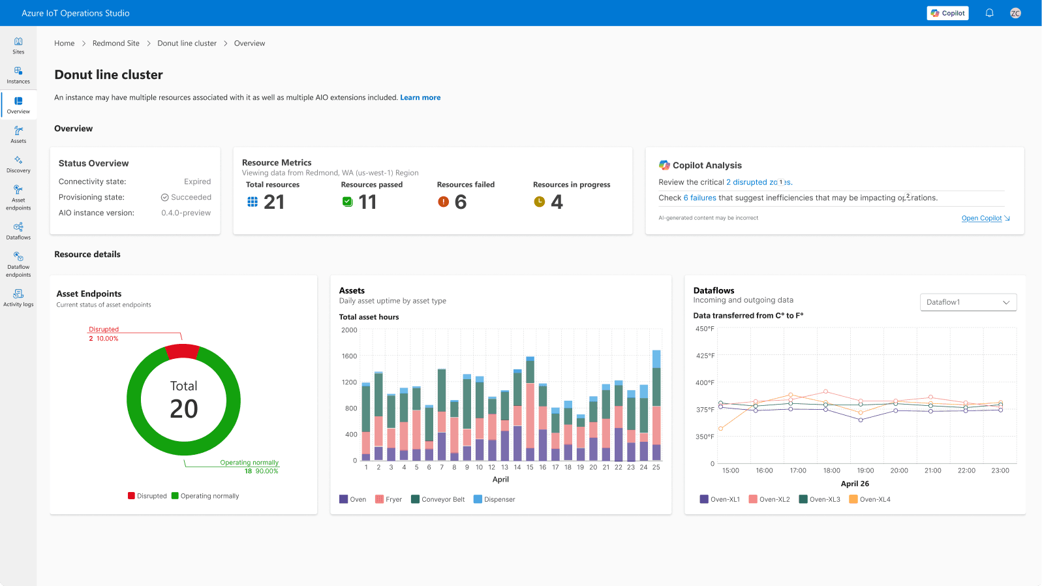Navigate to Home breadcrumb
This screenshot has height=586, width=1042.
65,43
